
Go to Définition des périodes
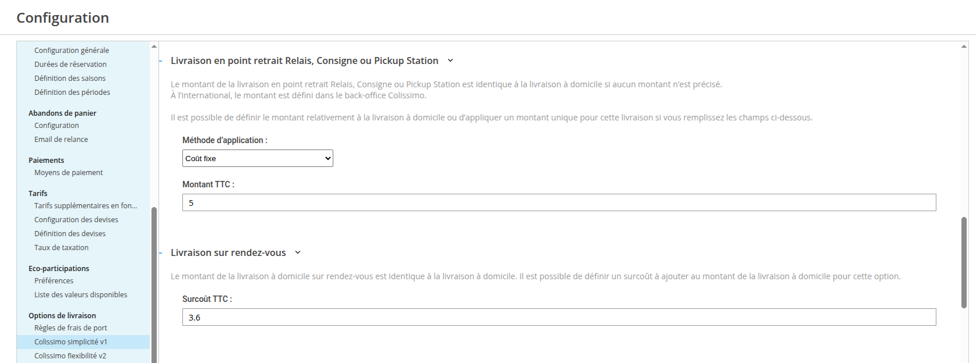72,92
